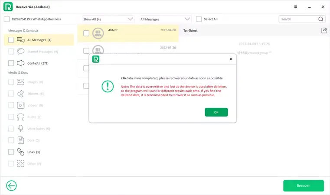
Task: Click the Media & Docs section heading
Action: (18, 72)
